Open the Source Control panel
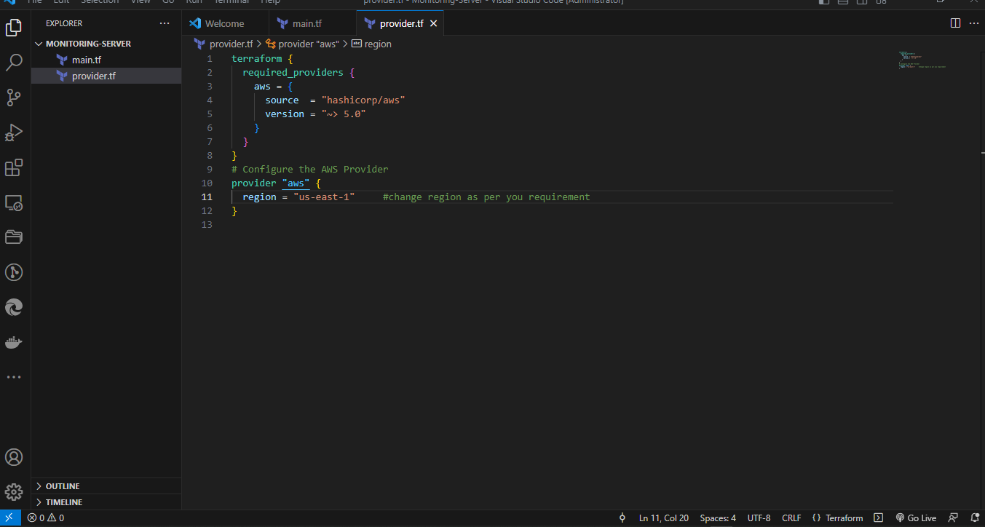The image size is (985, 527). tap(14, 98)
